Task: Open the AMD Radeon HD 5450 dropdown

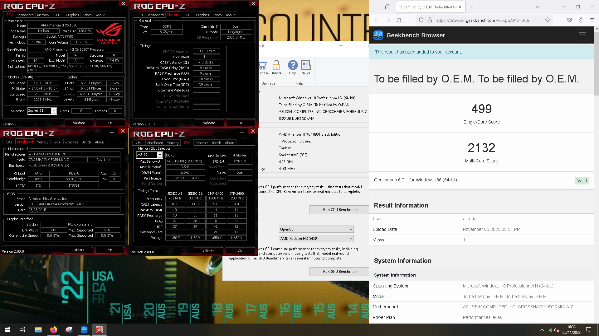Action: [x=316, y=239]
